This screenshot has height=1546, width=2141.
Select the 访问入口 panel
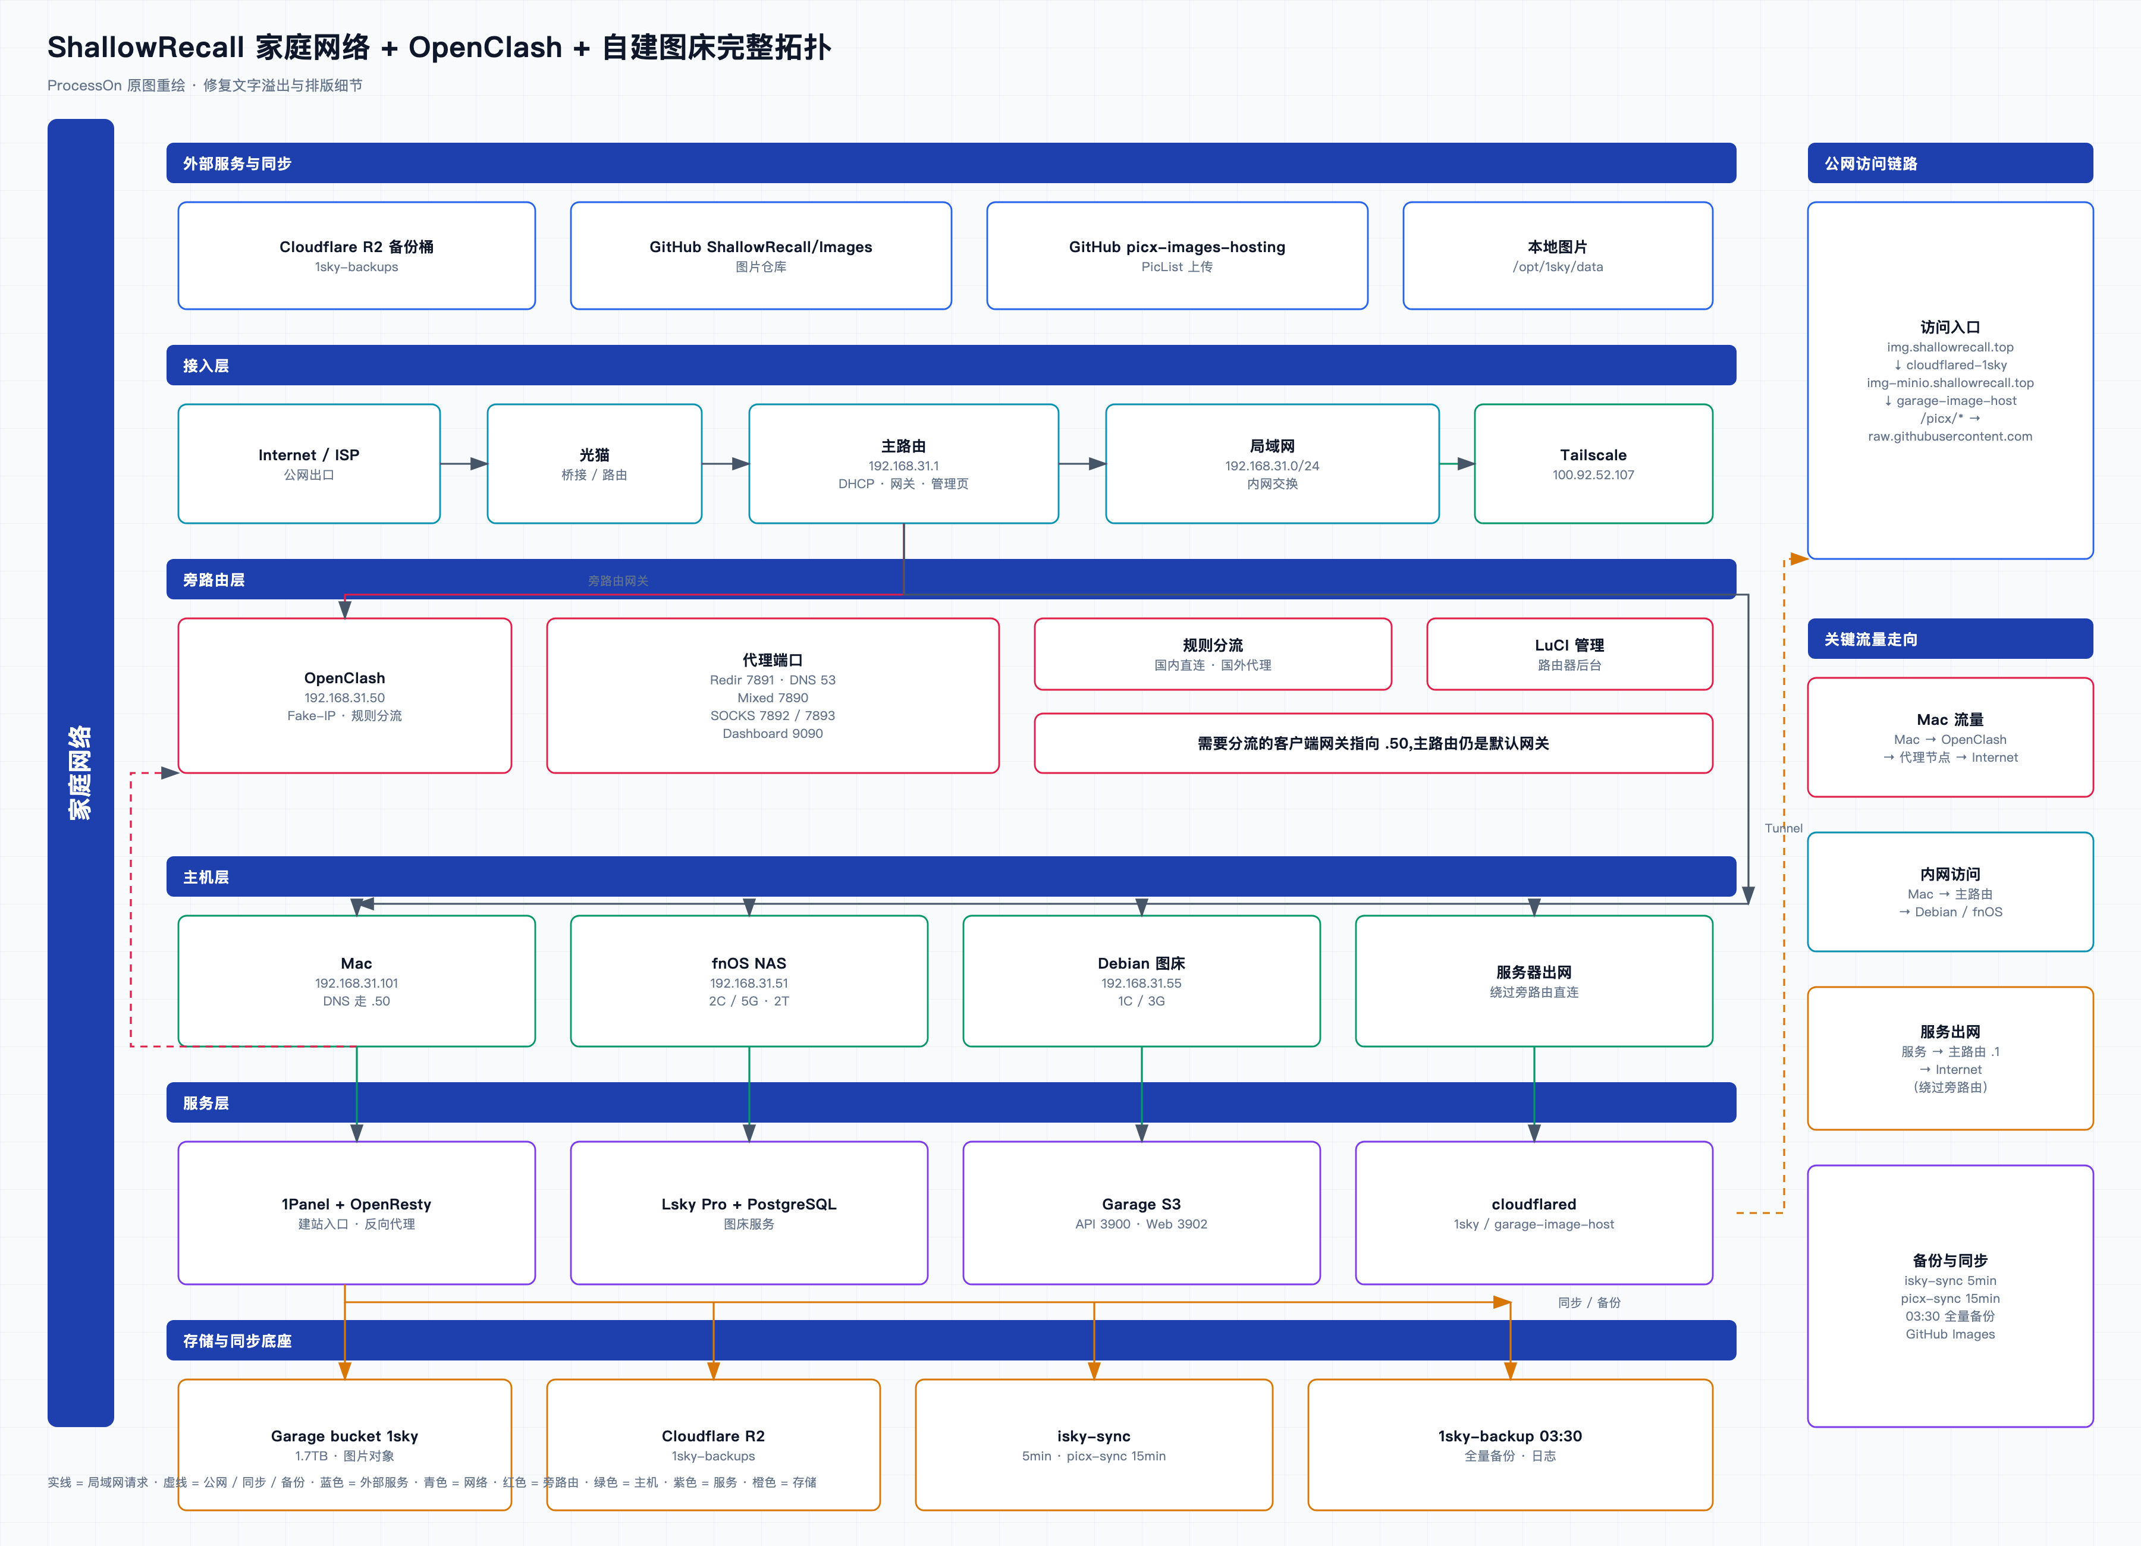[1950, 381]
